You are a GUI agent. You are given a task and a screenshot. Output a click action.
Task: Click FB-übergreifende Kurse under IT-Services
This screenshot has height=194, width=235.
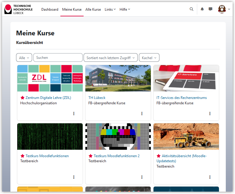175,103
